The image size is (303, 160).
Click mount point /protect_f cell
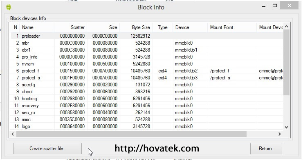tap(220, 71)
